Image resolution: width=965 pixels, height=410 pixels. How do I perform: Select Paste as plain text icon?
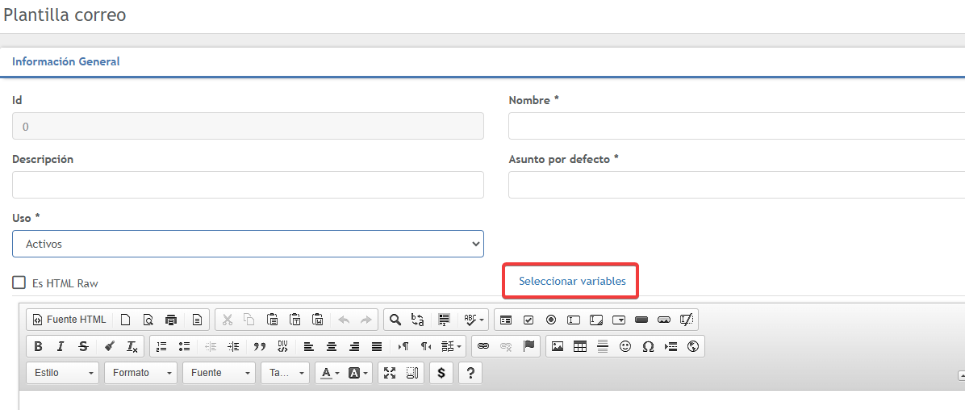(295, 320)
